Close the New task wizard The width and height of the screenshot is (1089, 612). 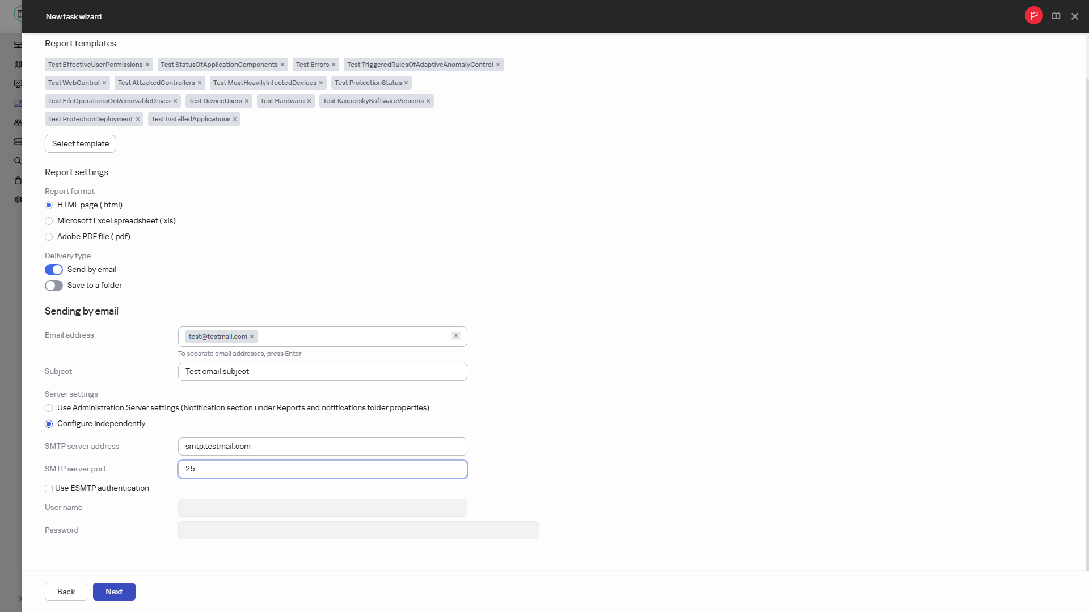[1074, 16]
